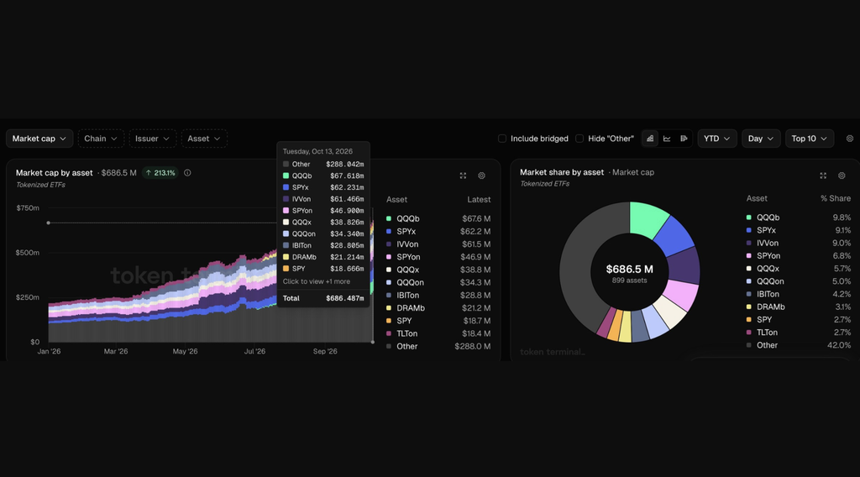Toggle QQQb series in market cap legend
The height and width of the screenshot is (477, 860).
tap(438, 218)
